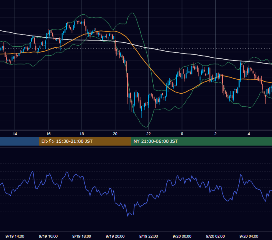Click the NY 21:00-06:00 JST session bar
Viewport: 272px width, 240px height.
(201, 141)
